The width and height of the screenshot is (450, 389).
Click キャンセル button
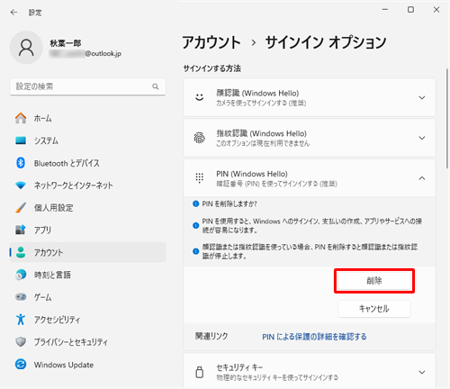point(374,309)
